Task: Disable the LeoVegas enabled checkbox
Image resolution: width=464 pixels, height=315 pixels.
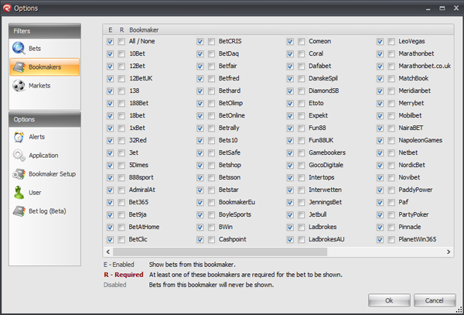Action: 380,42
